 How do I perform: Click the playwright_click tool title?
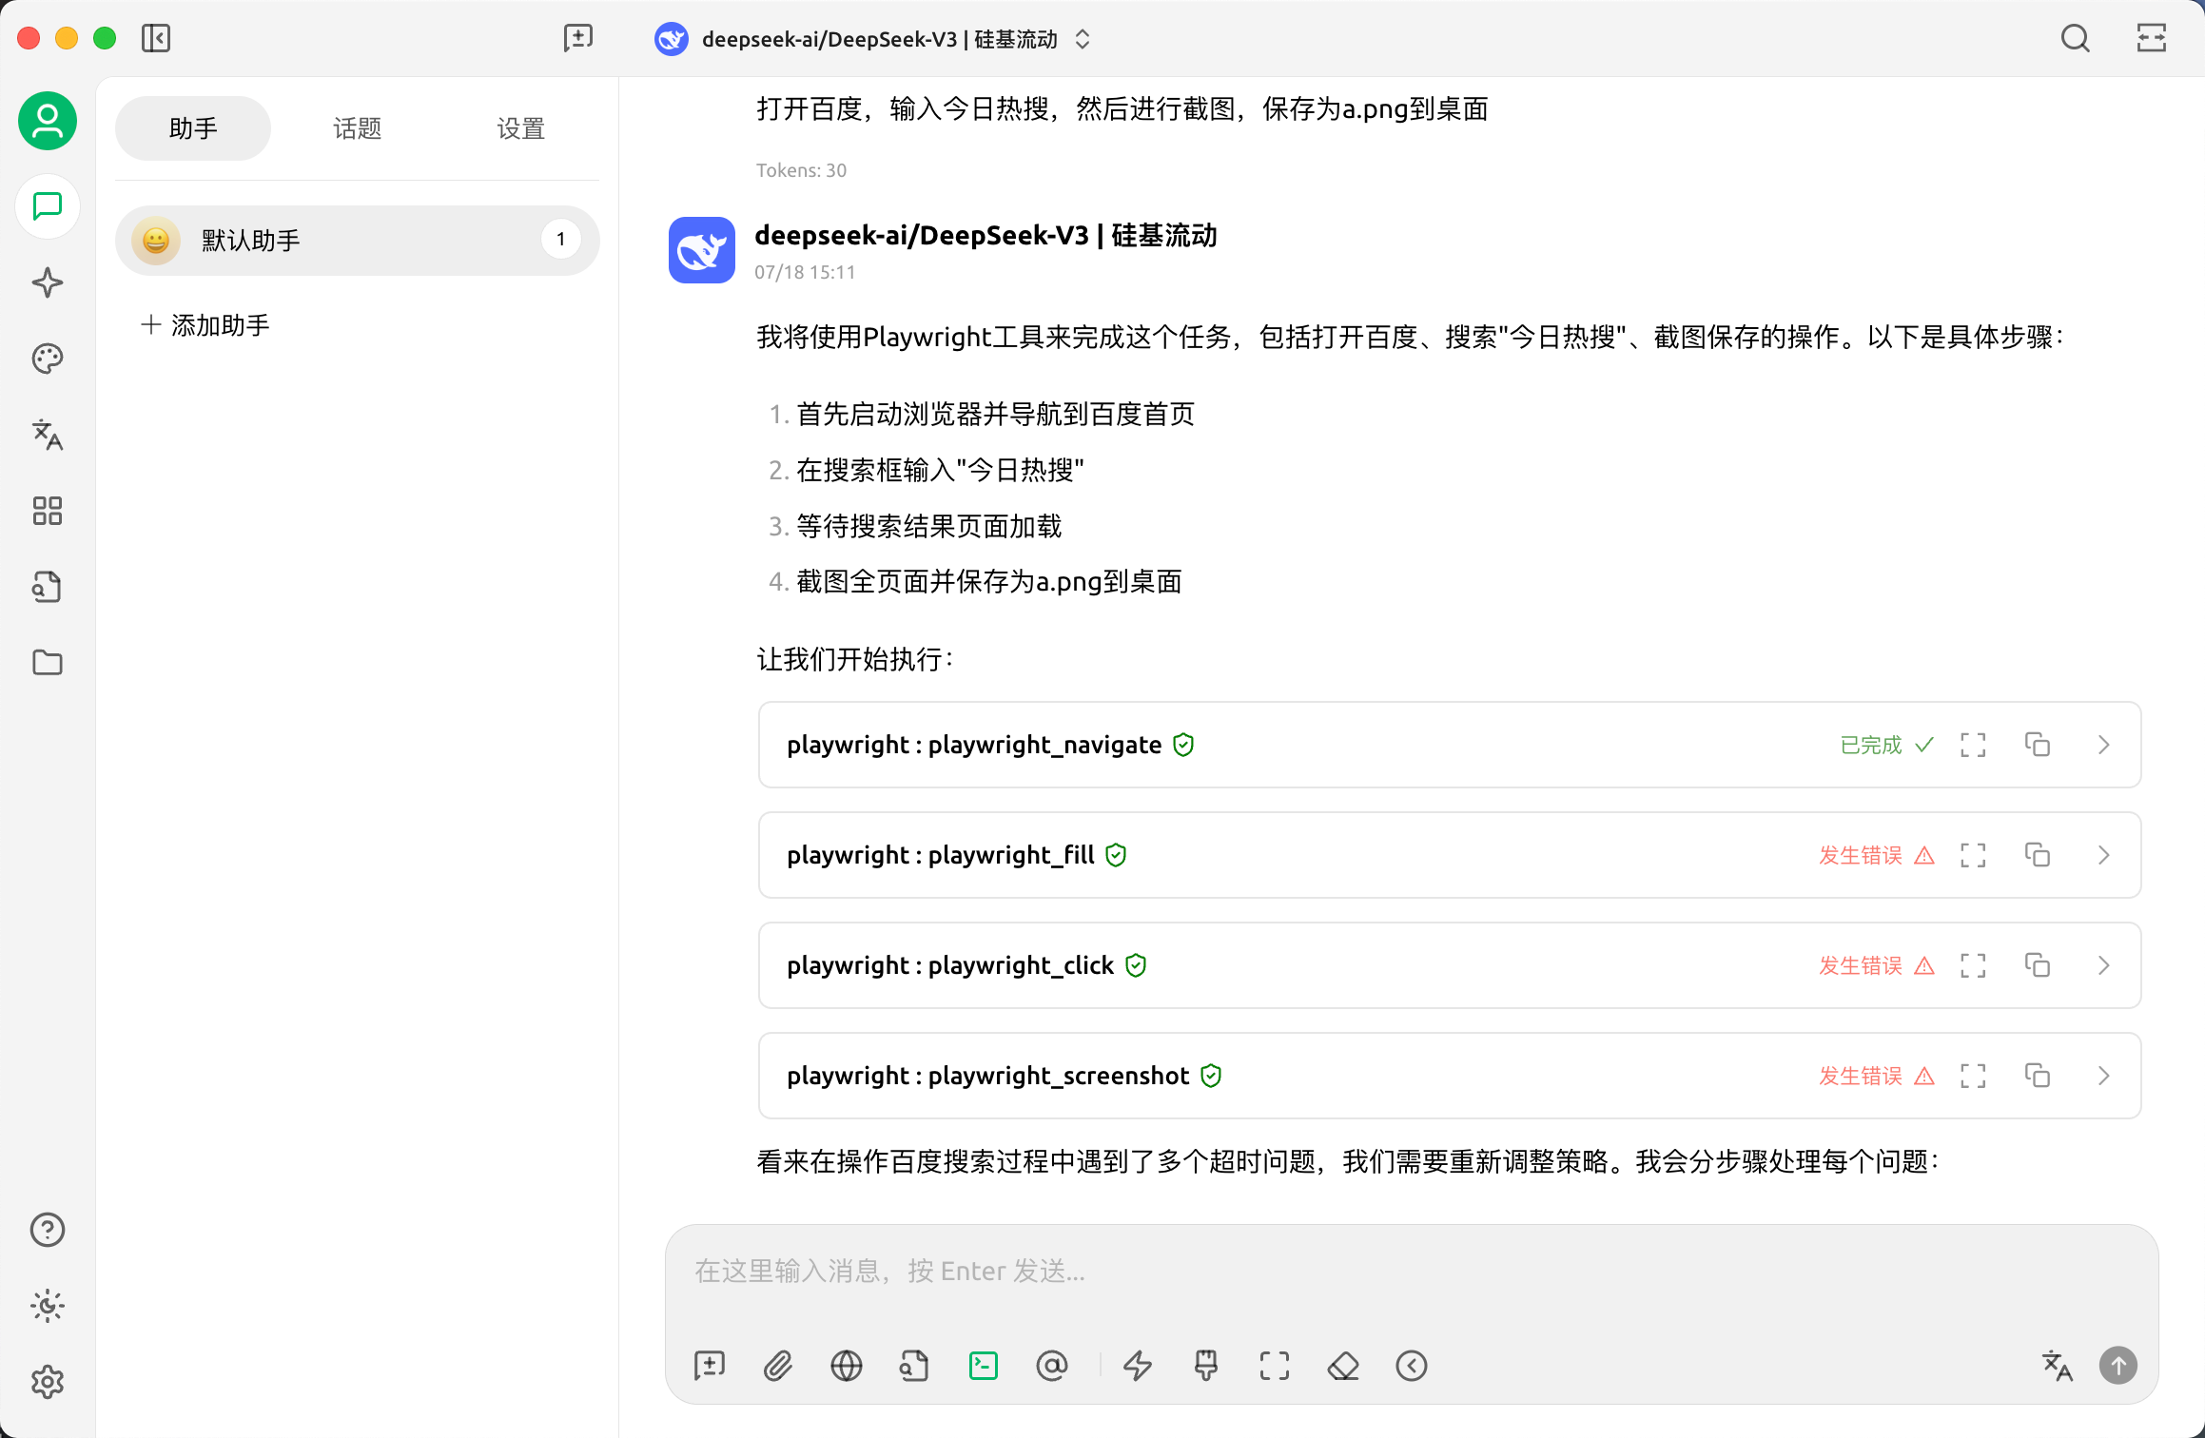click(x=950, y=965)
